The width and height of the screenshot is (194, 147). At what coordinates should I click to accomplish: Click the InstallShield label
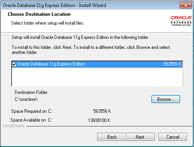click(x=13, y=126)
